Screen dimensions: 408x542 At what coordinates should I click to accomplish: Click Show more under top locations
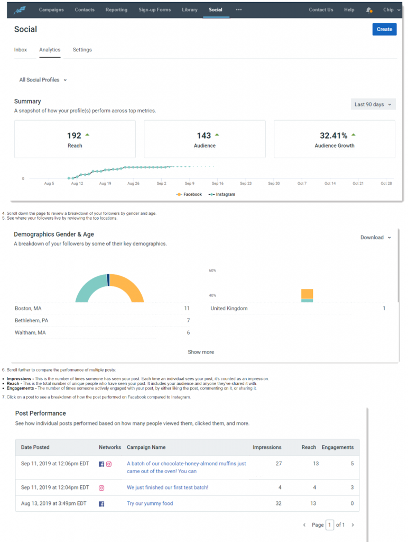click(201, 352)
